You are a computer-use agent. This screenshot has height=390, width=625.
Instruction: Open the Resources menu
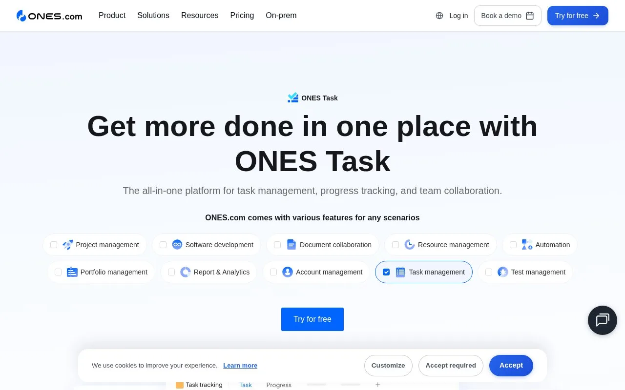pos(200,16)
